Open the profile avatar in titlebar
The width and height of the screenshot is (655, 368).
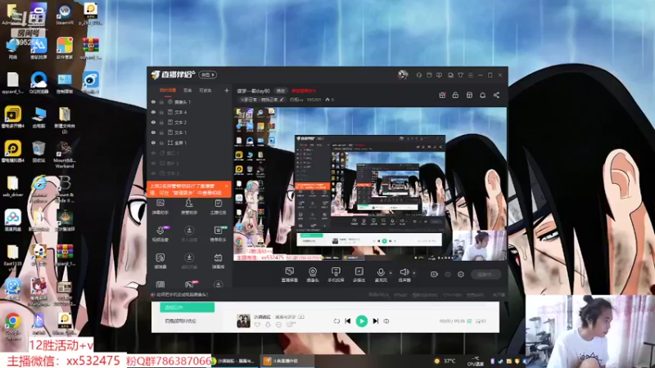click(x=403, y=74)
